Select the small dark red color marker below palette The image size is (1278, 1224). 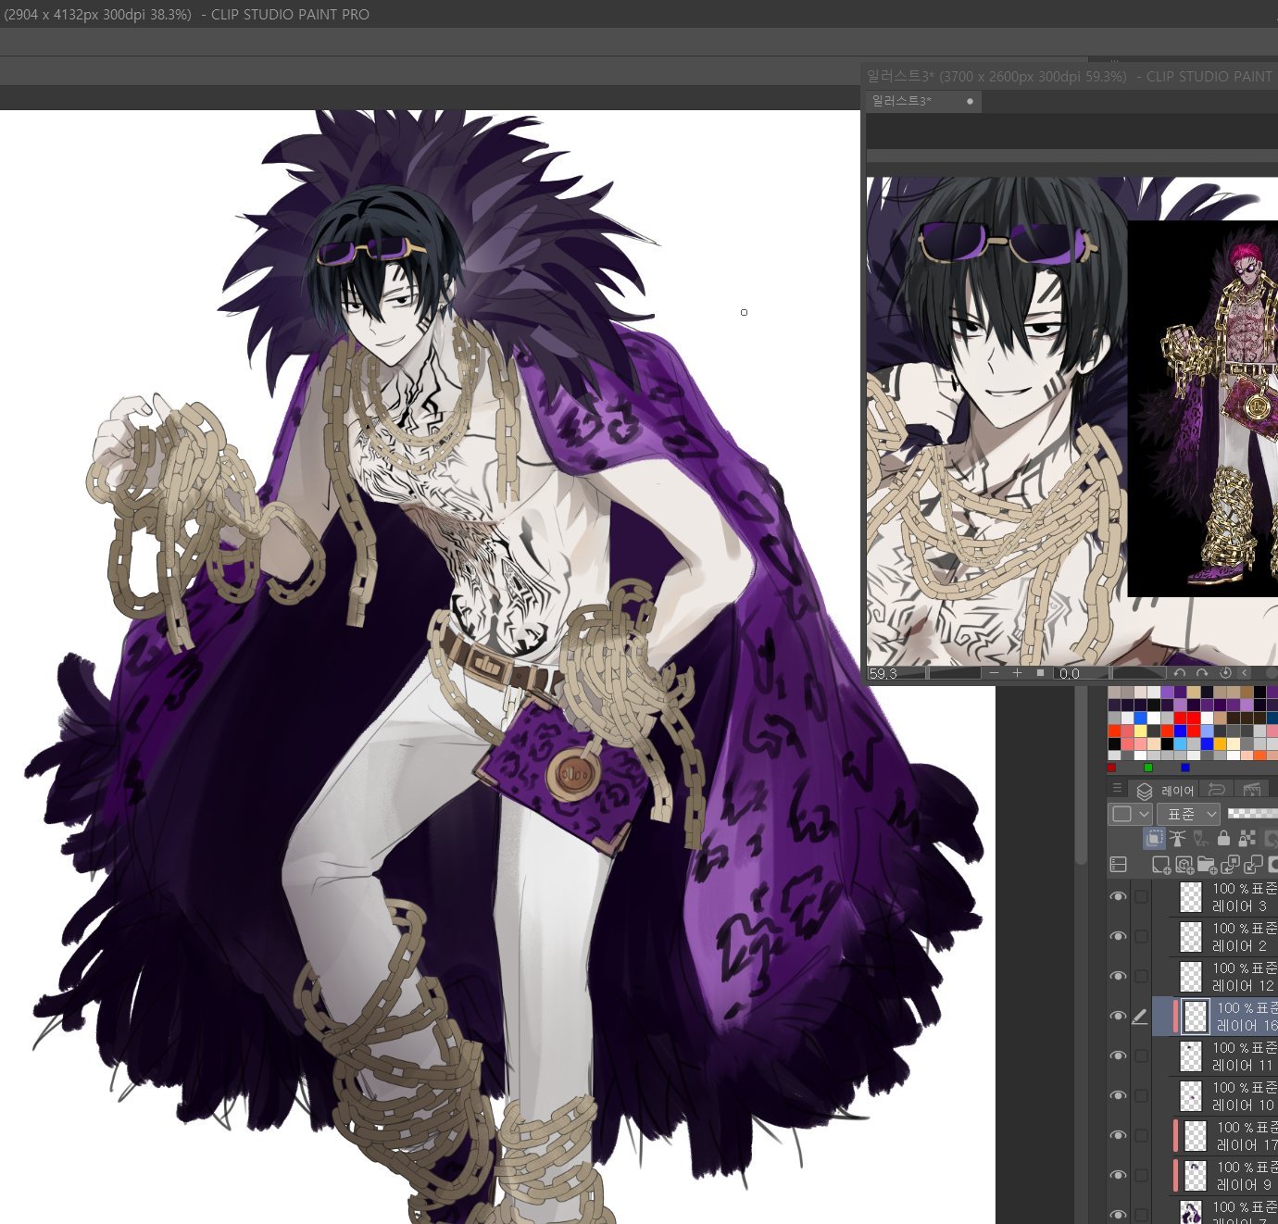[x=1111, y=768]
